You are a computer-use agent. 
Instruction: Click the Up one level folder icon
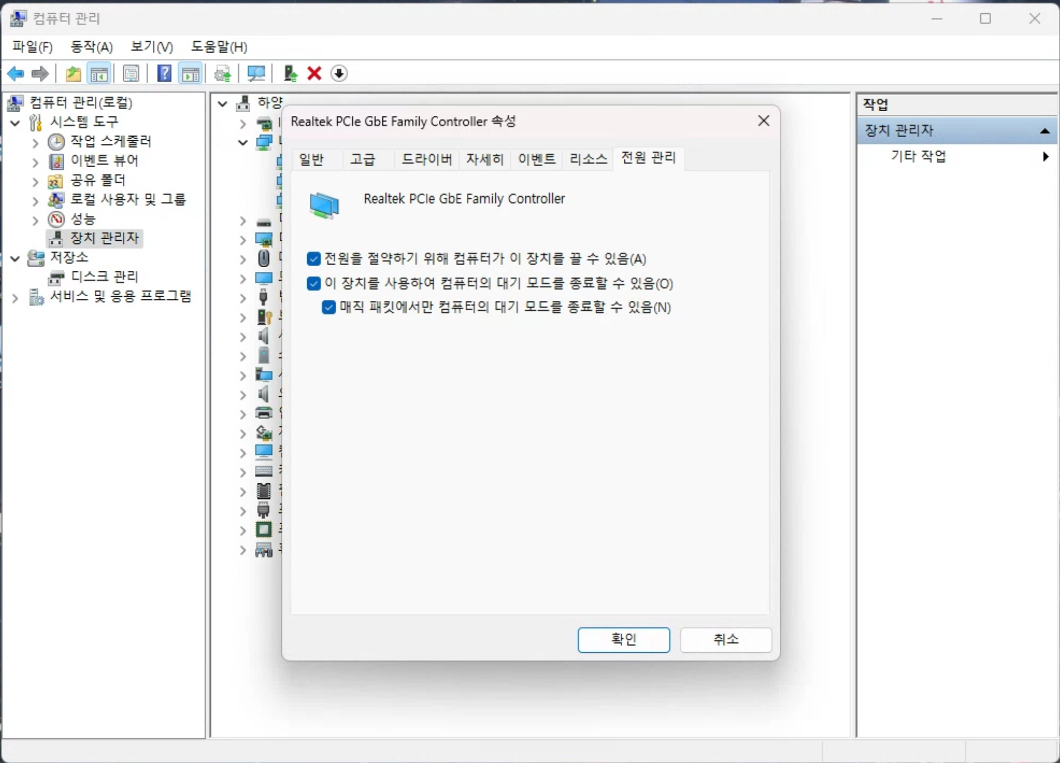point(73,73)
